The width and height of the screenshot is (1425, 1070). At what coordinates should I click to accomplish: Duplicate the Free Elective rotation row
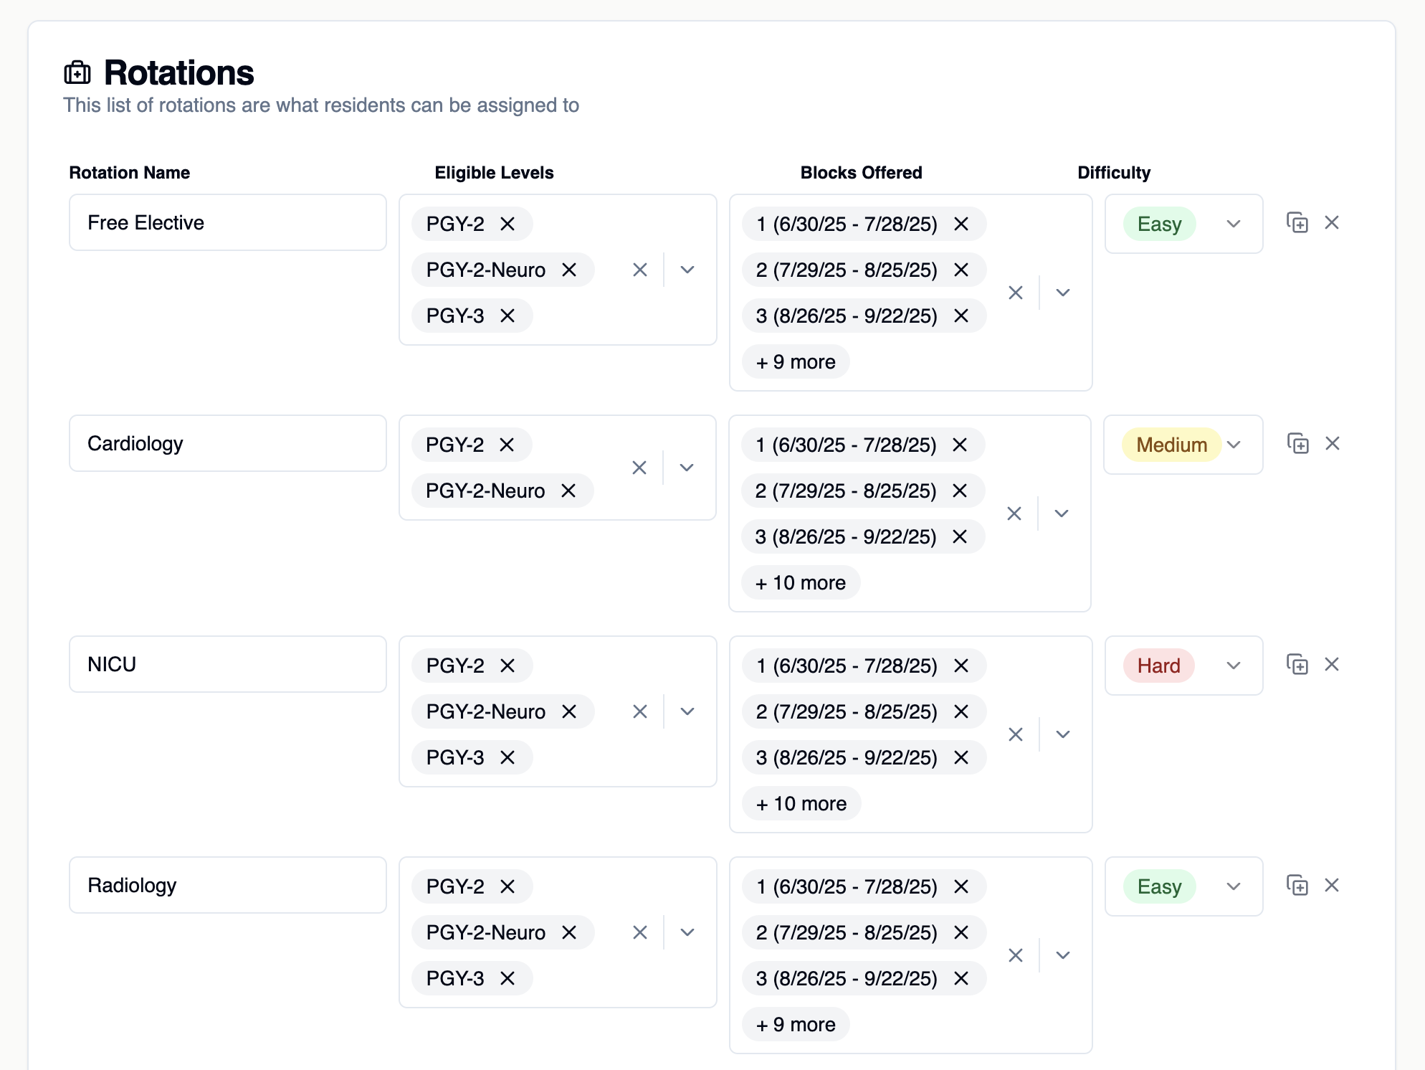tap(1297, 223)
